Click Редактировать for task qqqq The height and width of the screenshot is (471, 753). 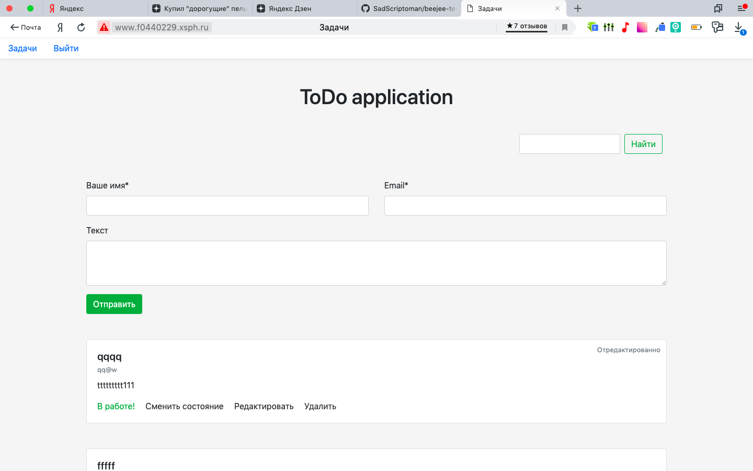coord(264,406)
